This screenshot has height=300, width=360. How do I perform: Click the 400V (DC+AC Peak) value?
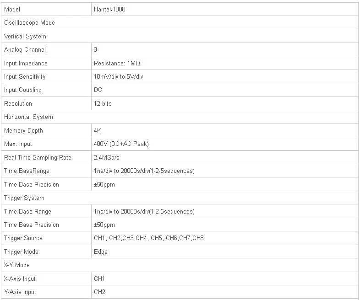coord(121,144)
